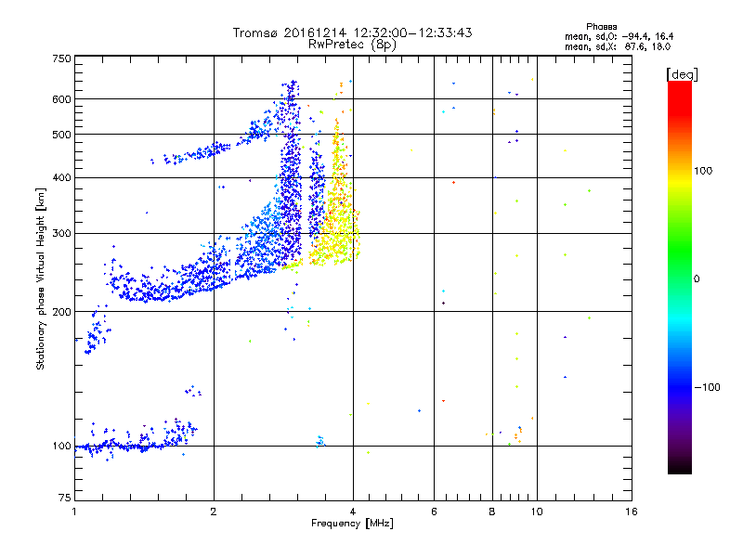Screen dimensions: 743x557
Task: Click the 'Phases' header label
Action: coord(601,27)
